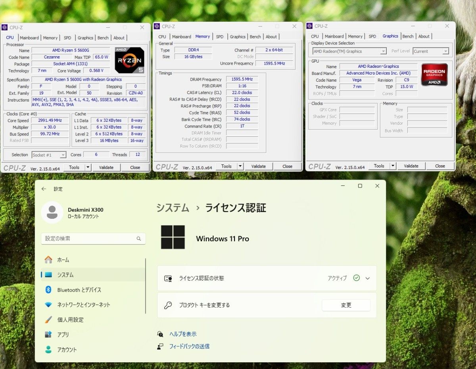The height and width of the screenshot is (369, 476).
Task: Click the 74 clocks Bank Cycle Time value
Action: 242,119
